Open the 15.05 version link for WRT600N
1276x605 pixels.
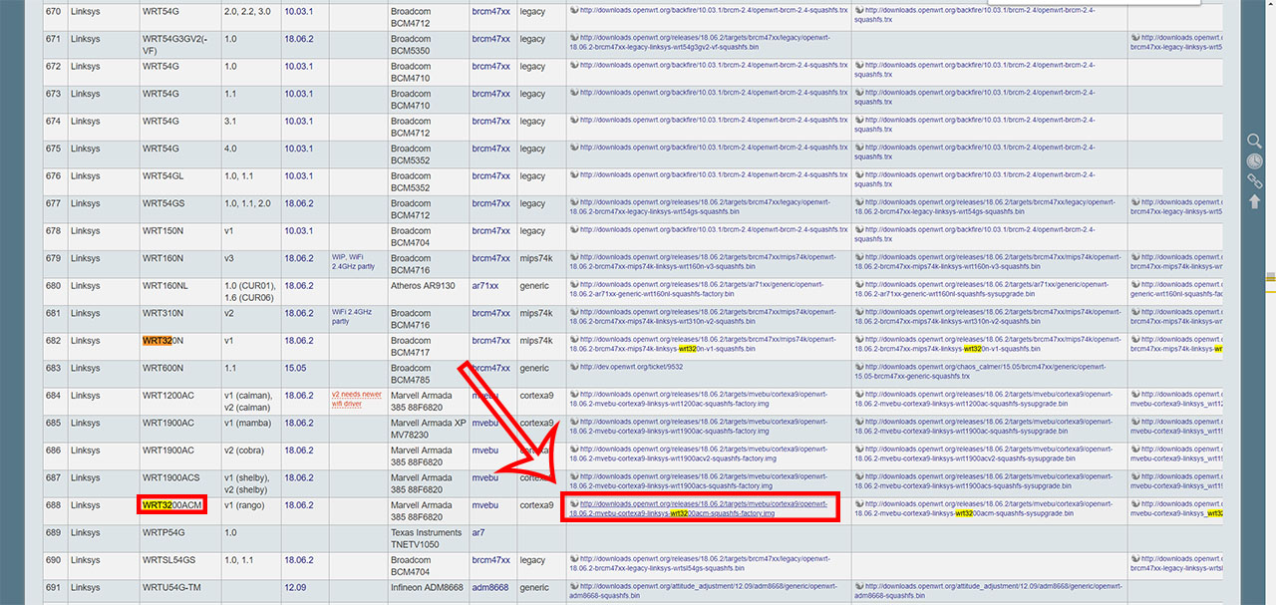click(x=295, y=369)
